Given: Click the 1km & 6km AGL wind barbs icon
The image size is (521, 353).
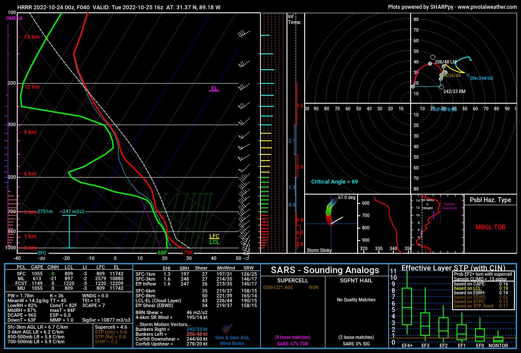Looking at the screenshot, I should [x=227, y=330].
